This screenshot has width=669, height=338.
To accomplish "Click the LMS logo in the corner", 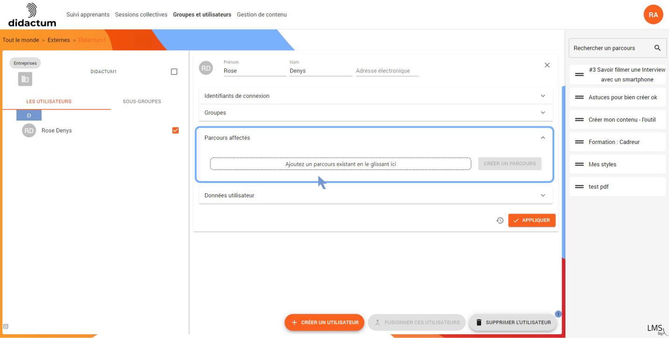I will click(x=656, y=329).
